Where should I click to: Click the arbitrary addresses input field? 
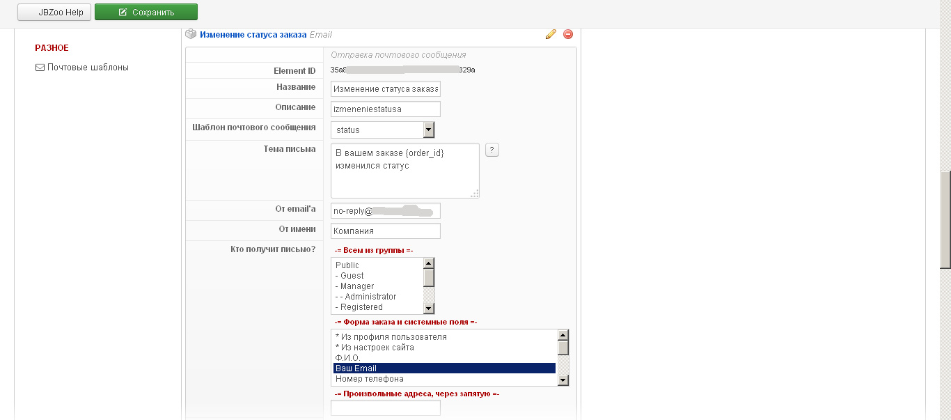coord(385,407)
